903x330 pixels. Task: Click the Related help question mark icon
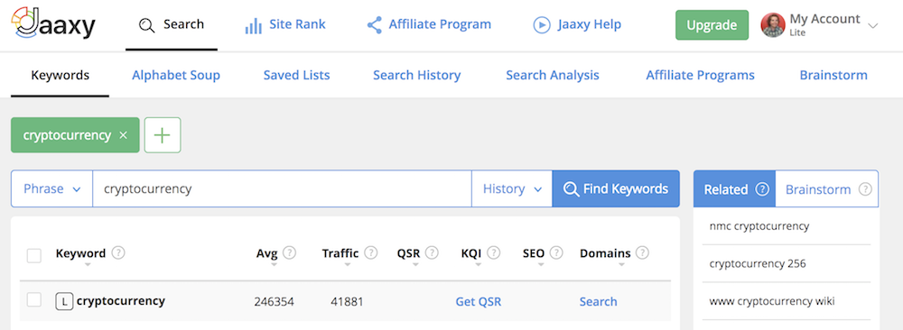click(762, 189)
